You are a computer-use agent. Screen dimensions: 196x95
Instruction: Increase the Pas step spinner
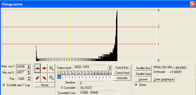29,78
